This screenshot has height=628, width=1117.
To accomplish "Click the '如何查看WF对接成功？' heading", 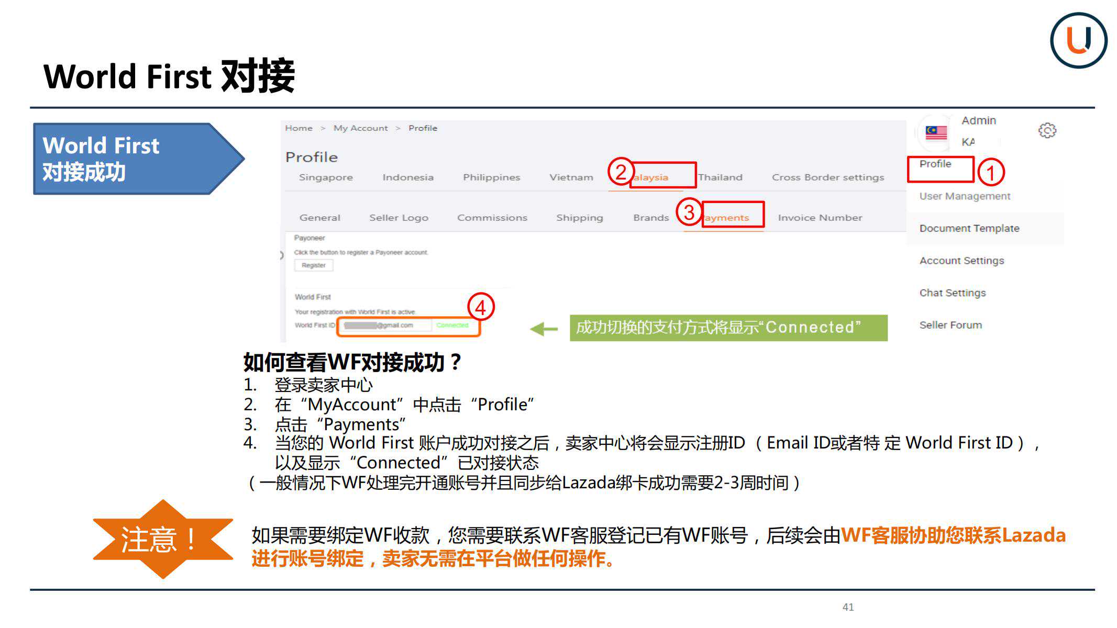I will (x=352, y=362).
